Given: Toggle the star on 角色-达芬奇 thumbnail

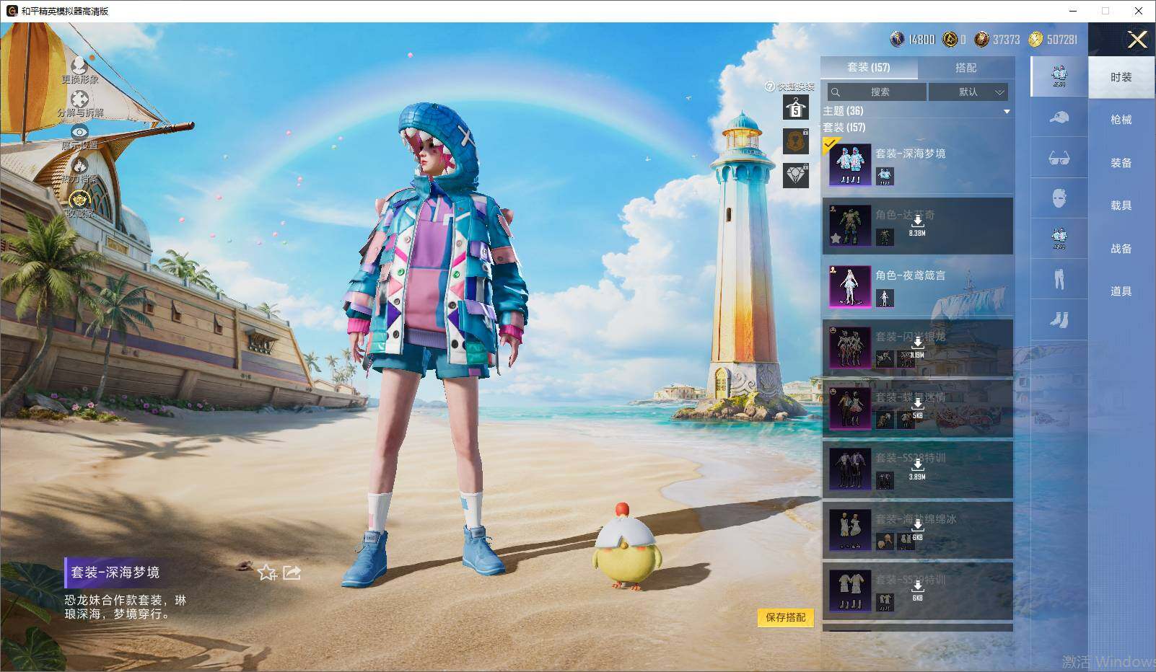Looking at the screenshot, I should coord(836,238).
